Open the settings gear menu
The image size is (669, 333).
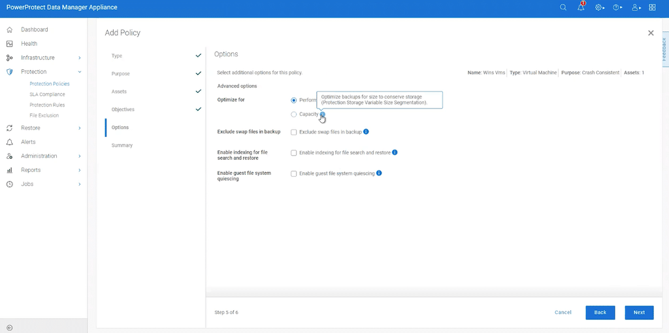click(600, 7)
